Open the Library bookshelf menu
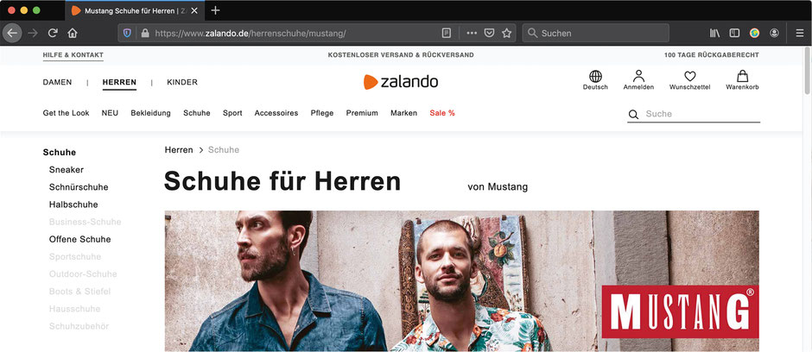The height and width of the screenshot is (352, 812). [x=714, y=33]
